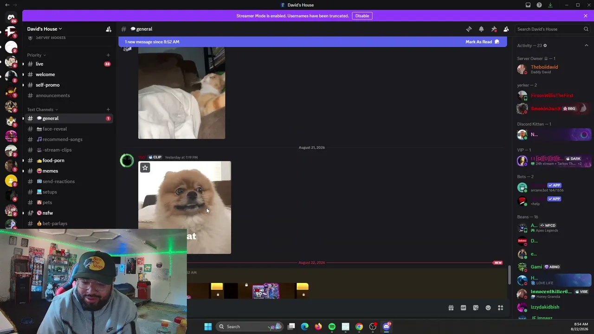
Task: Open Discord direct messages home button
Action: tap(11, 18)
